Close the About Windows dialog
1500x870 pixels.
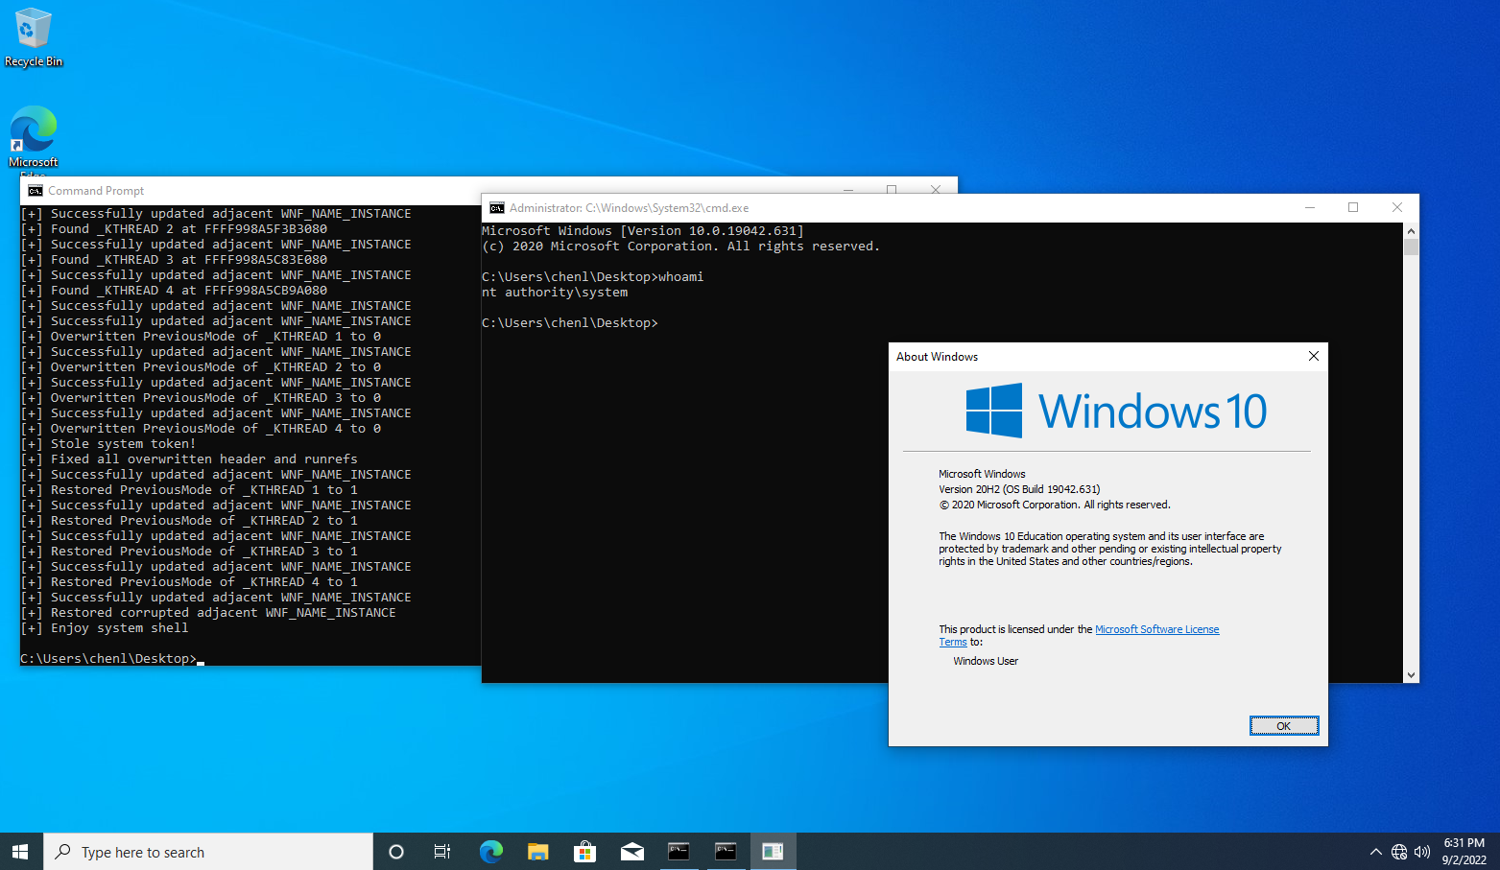[1313, 356]
